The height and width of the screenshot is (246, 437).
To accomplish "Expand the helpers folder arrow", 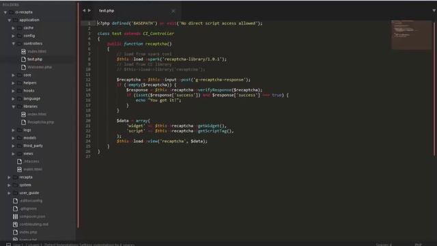I will pos(13,83).
